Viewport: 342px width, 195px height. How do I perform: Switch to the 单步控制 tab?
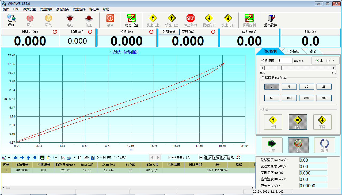pyautogui.click(x=292, y=51)
